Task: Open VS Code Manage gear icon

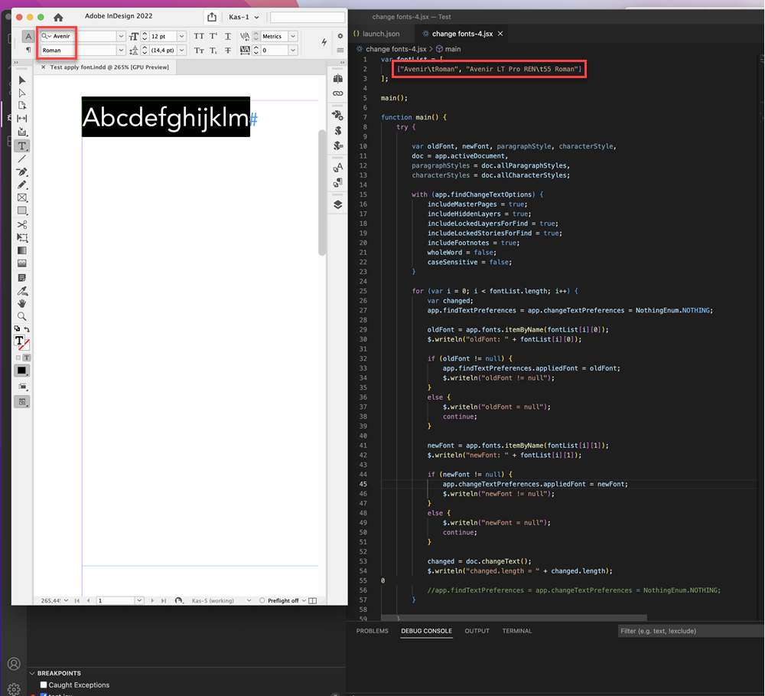Action: click(14, 688)
